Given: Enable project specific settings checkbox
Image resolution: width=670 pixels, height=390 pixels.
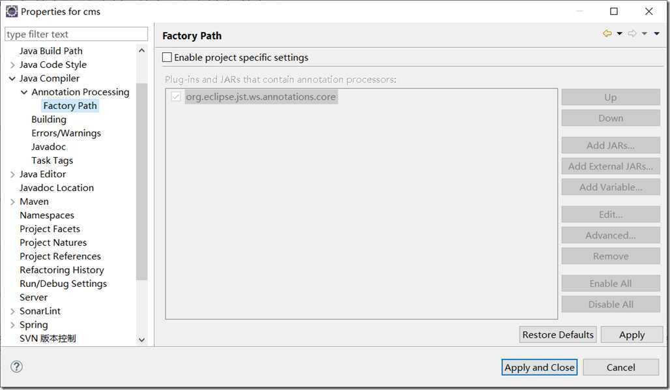Looking at the screenshot, I should 167,57.
